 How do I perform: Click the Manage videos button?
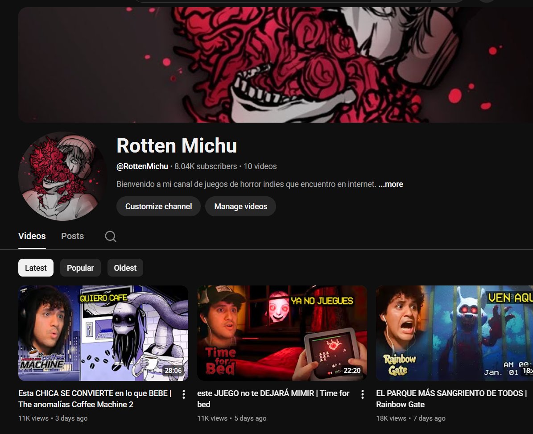(240, 206)
